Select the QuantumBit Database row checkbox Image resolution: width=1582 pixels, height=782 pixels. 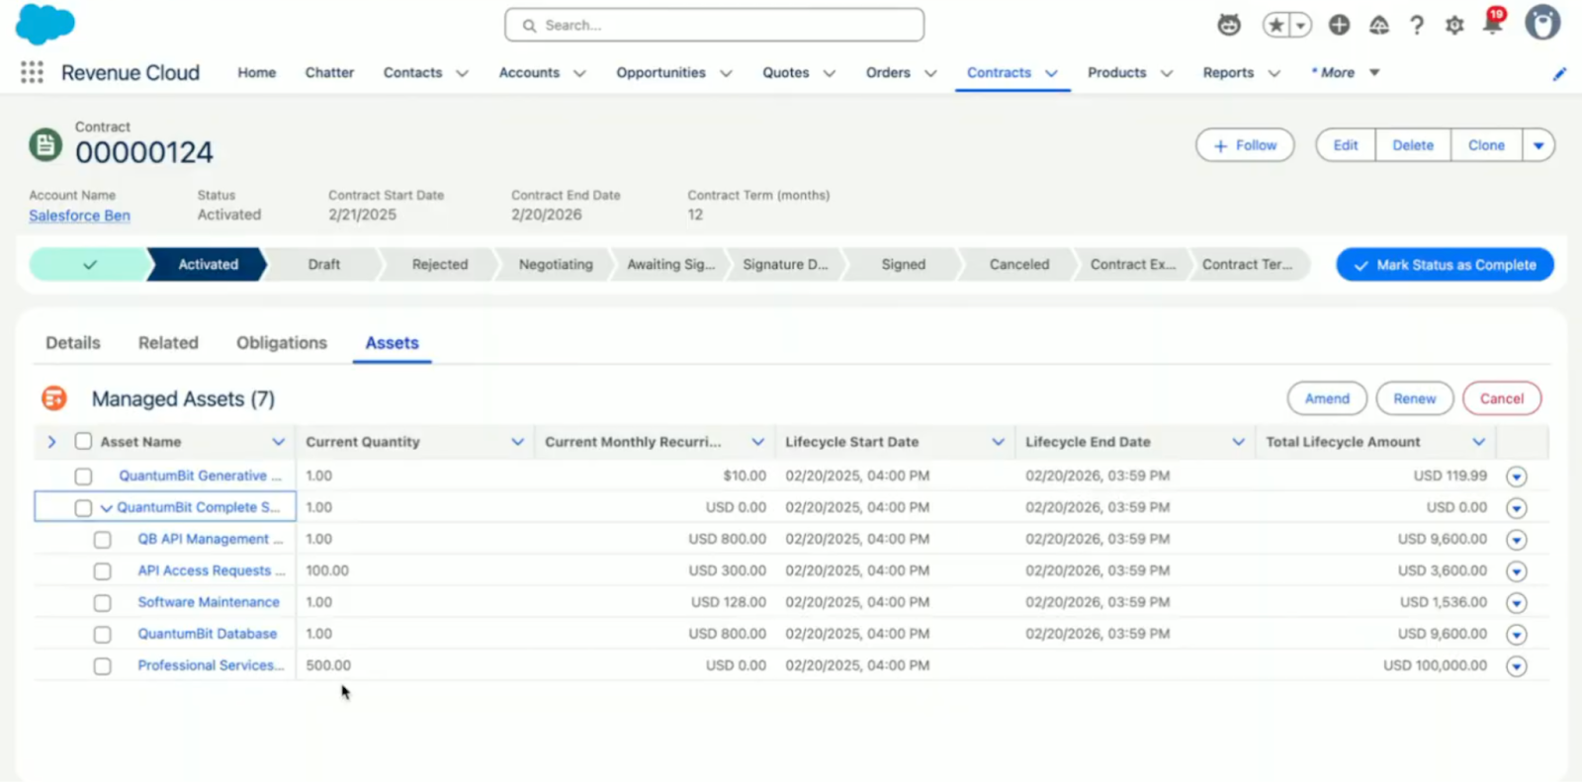point(102,635)
